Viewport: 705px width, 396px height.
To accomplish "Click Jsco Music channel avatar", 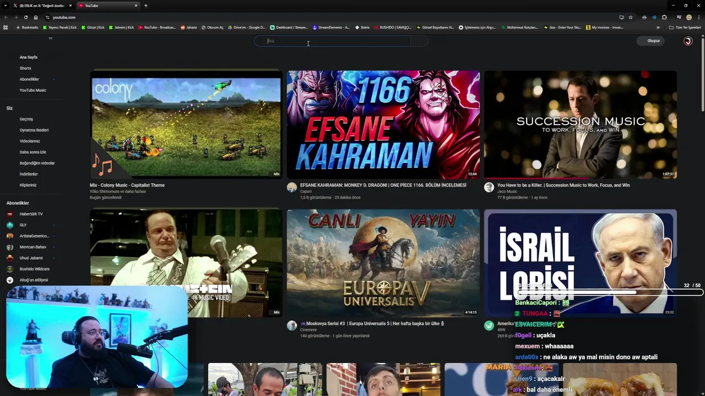I will coord(489,188).
